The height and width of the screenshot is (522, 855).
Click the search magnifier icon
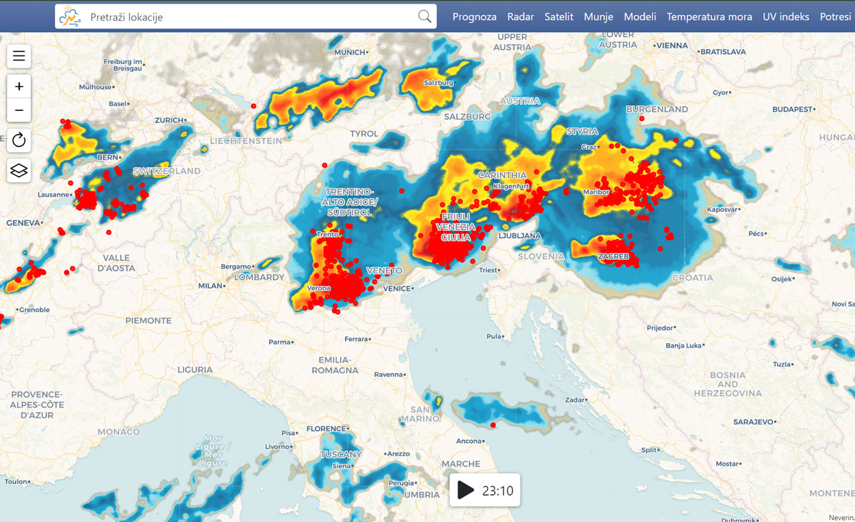pyautogui.click(x=425, y=16)
